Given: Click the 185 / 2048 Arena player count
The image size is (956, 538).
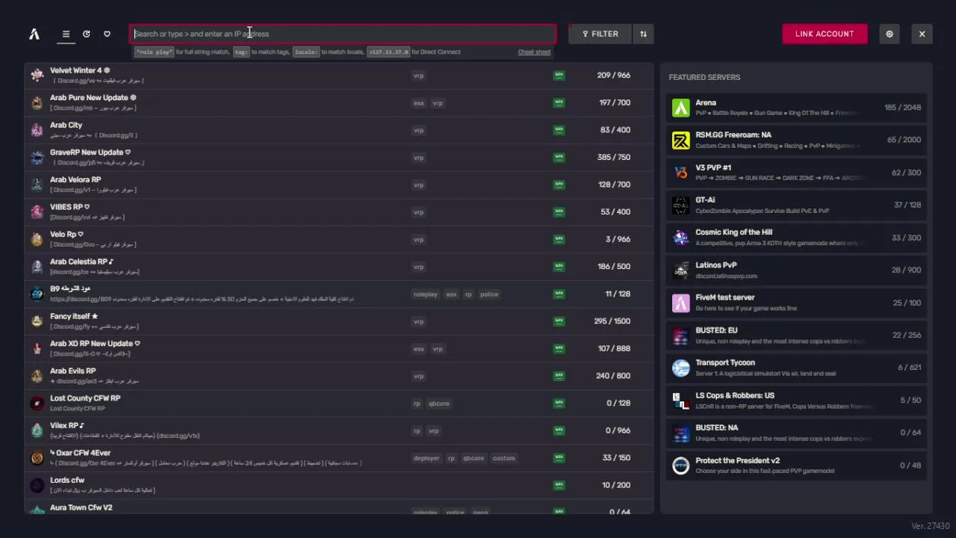Looking at the screenshot, I should point(902,108).
